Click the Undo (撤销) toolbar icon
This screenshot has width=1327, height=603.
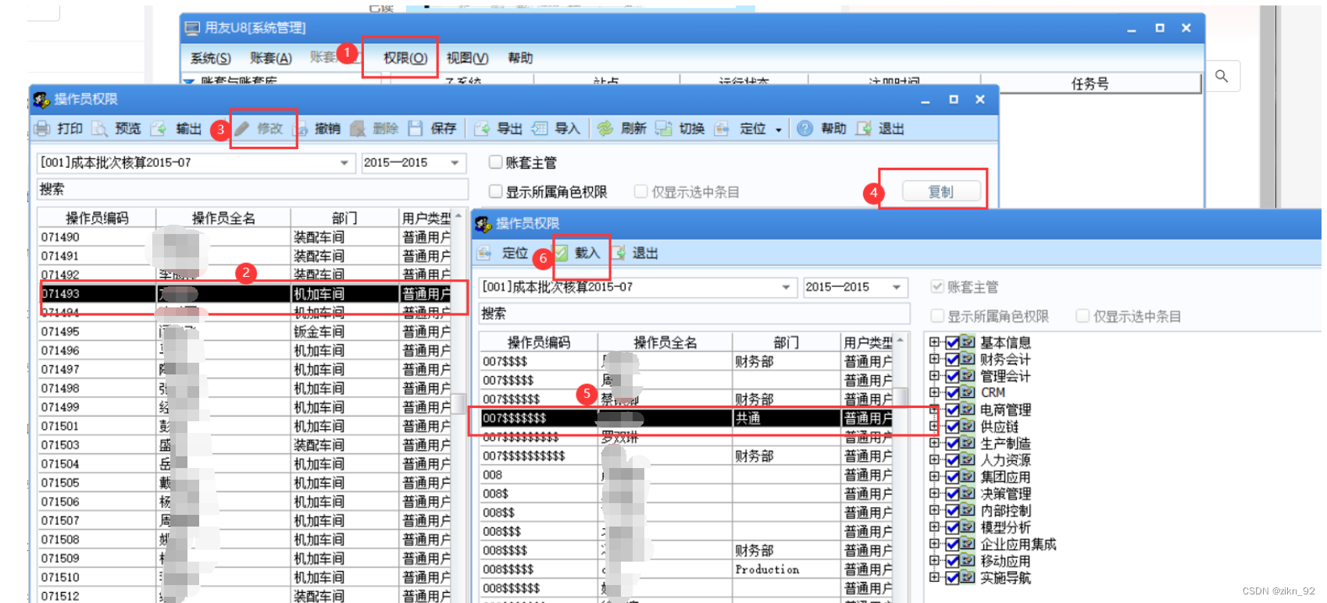click(x=301, y=129)
